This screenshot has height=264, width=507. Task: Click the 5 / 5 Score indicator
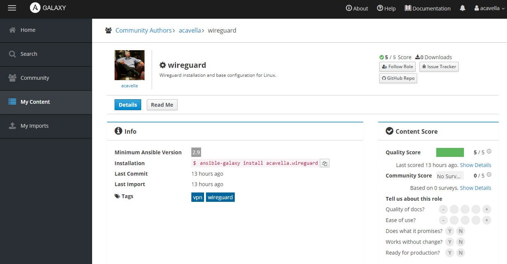395,57
